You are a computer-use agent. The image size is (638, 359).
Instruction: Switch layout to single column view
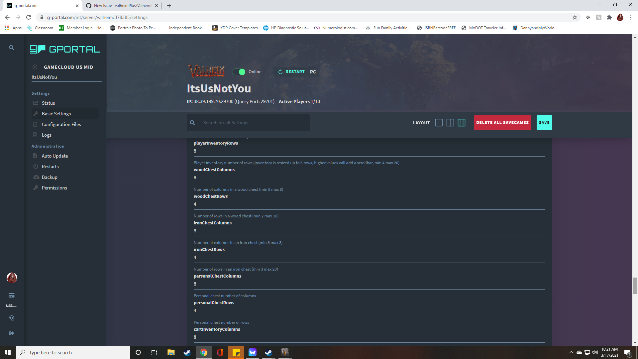click(439, 123)
